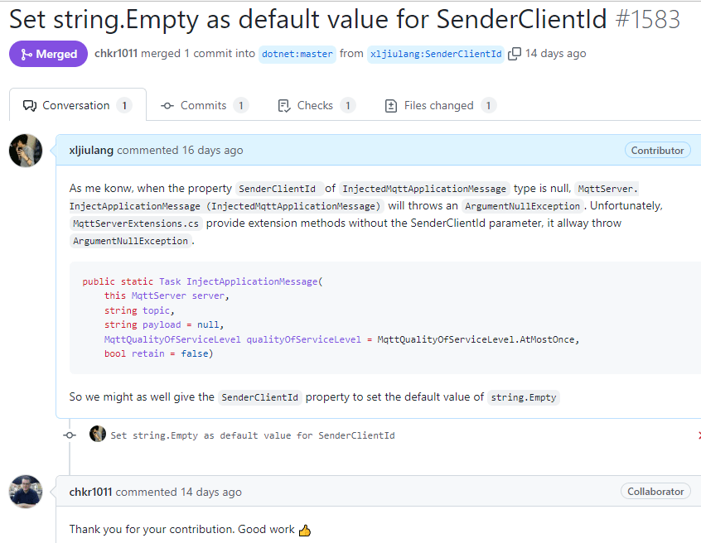This screenshot has height=543, width=701.
Task: Click xljiulang's avatar beside the first comment
Action: (26, 151)
